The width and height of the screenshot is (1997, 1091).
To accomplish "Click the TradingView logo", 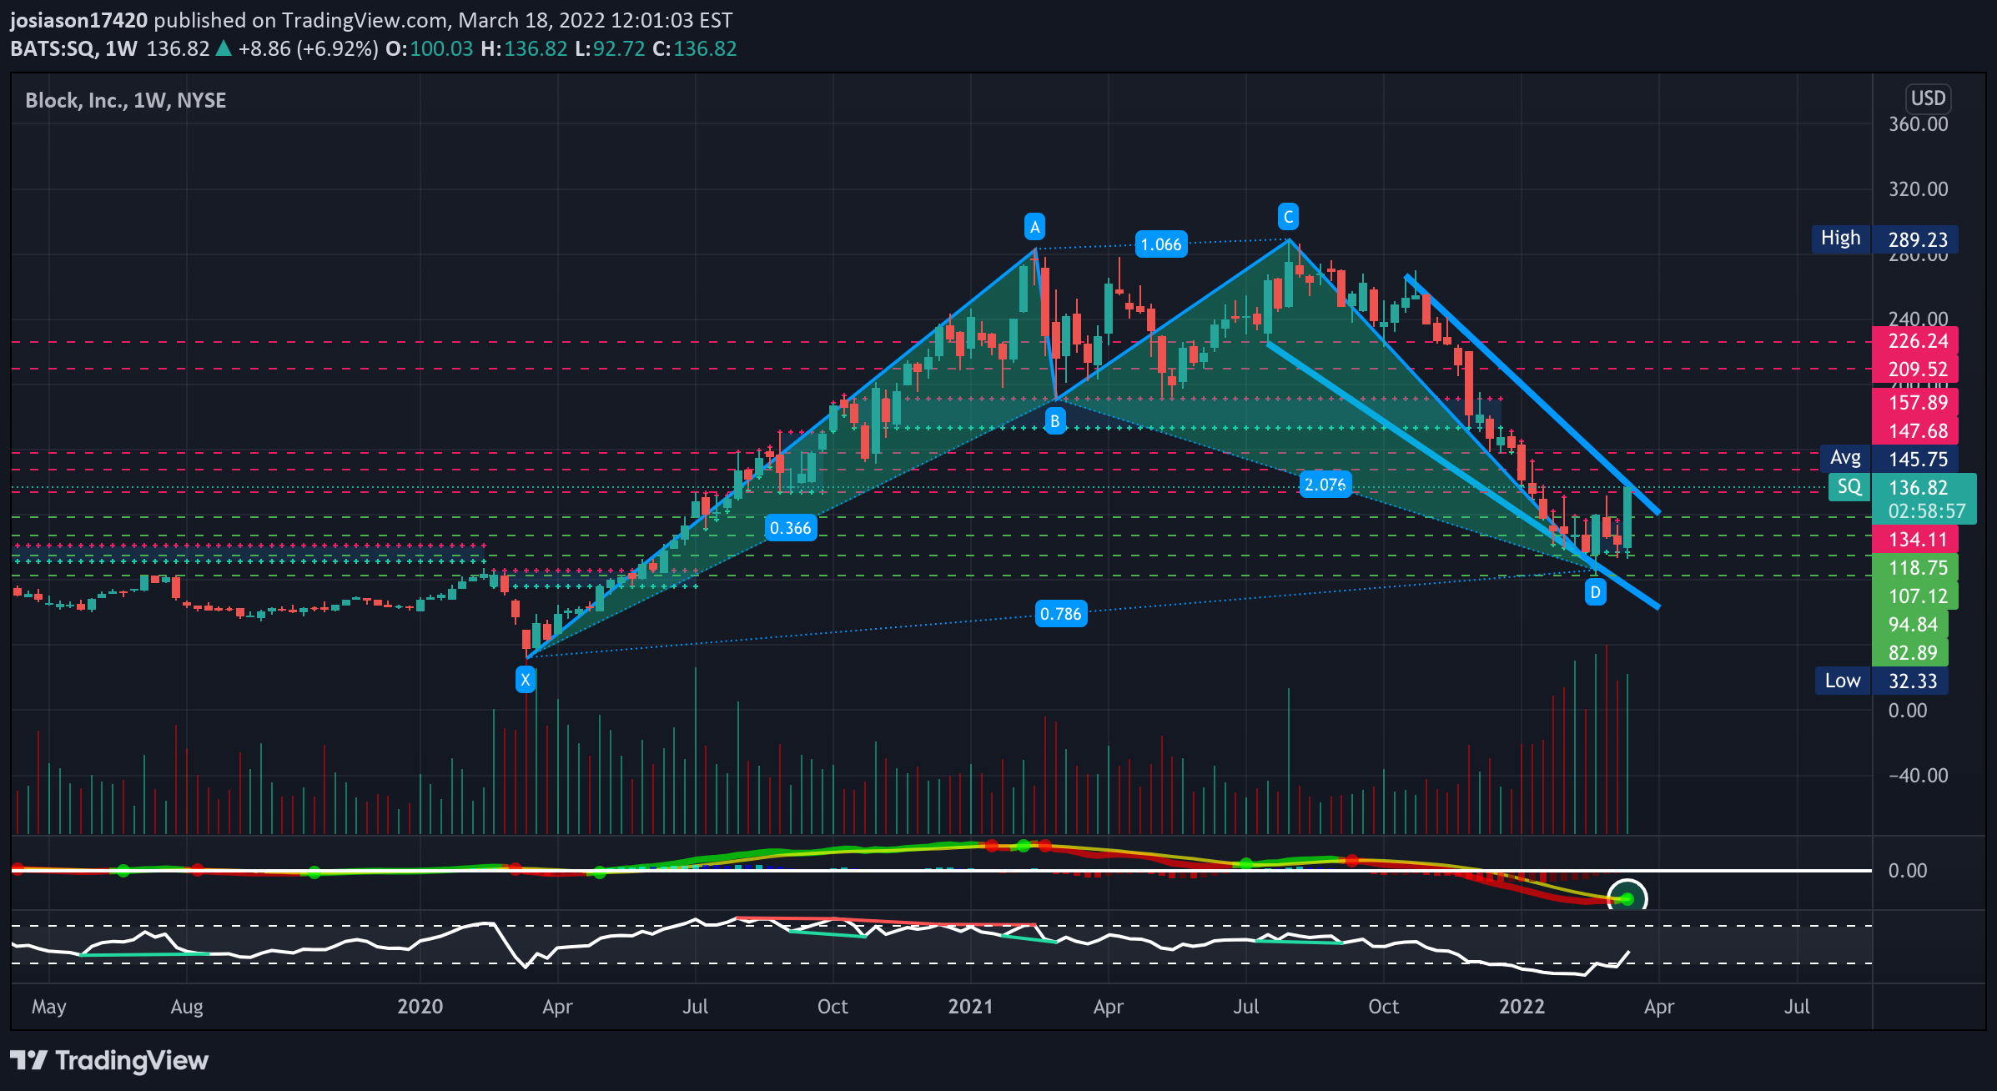I will coord(109,1060).
